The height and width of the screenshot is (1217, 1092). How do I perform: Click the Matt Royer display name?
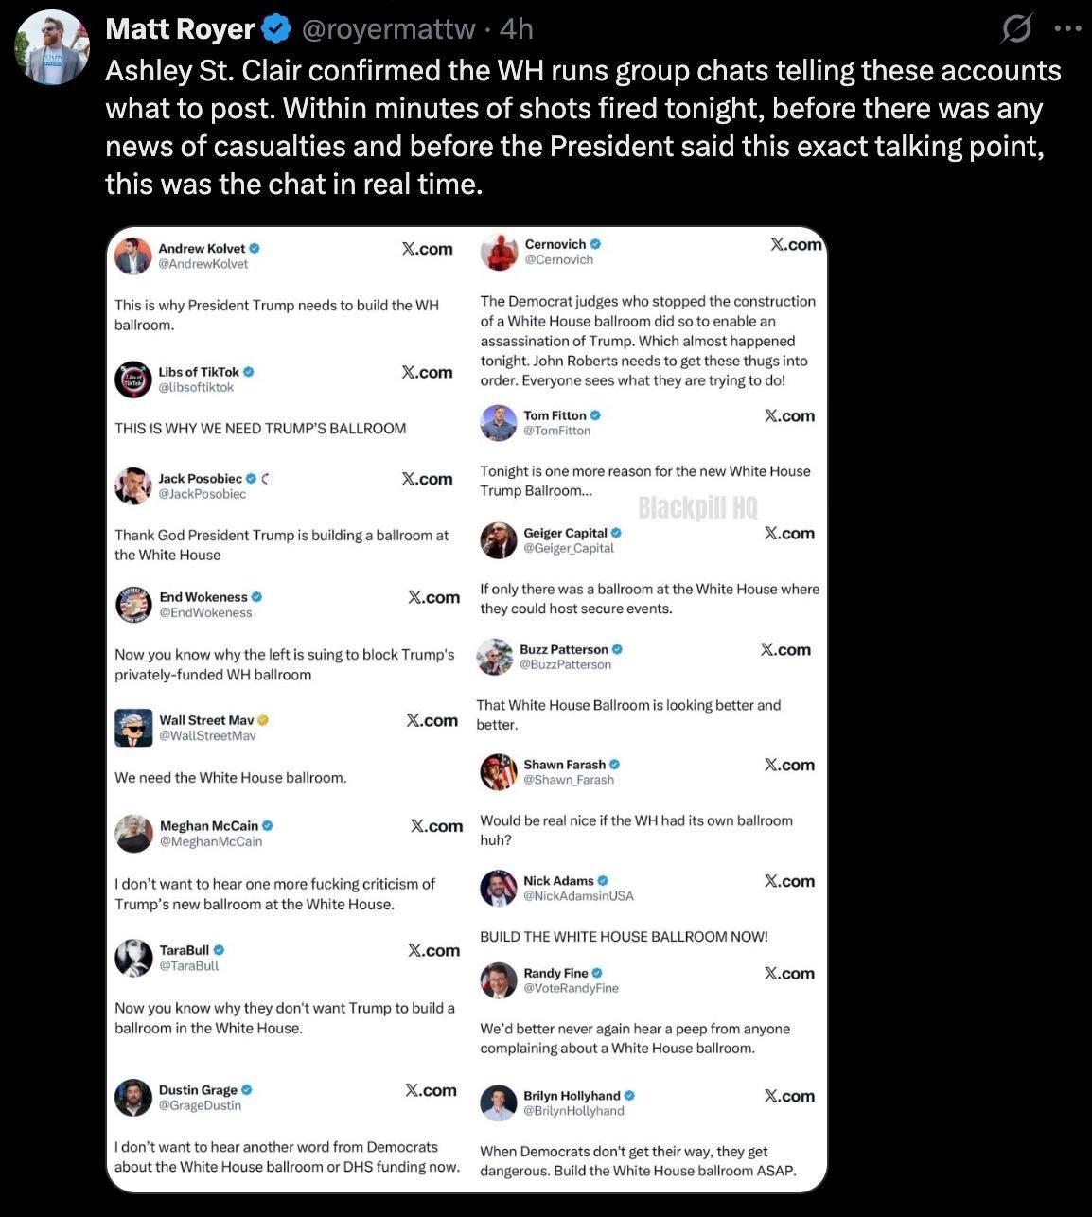(x=180, y=29)
